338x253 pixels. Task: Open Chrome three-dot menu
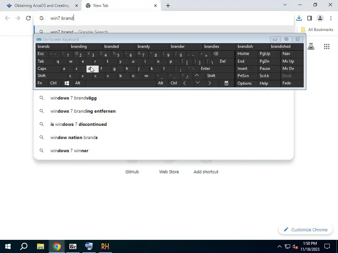[331, 18]
